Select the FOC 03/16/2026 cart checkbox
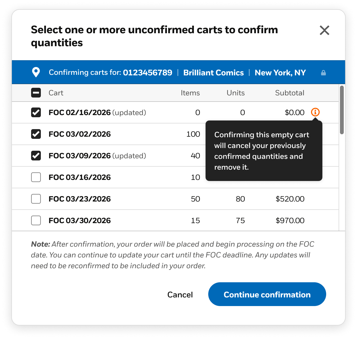The width and height of the screenshot is (357, 339). pos(36,177)
